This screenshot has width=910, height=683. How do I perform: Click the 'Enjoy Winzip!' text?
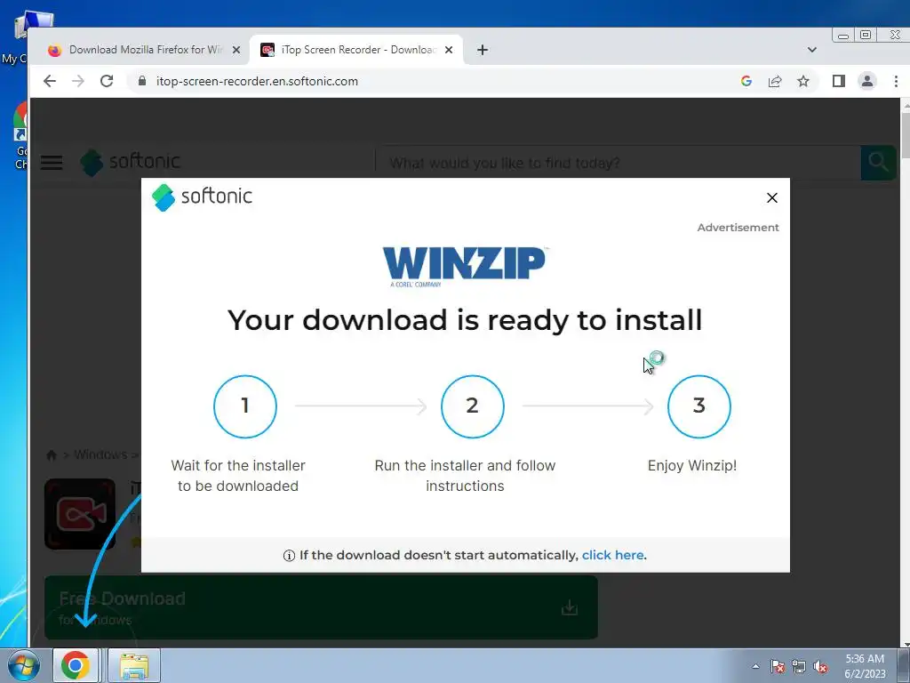coord(691,465)
